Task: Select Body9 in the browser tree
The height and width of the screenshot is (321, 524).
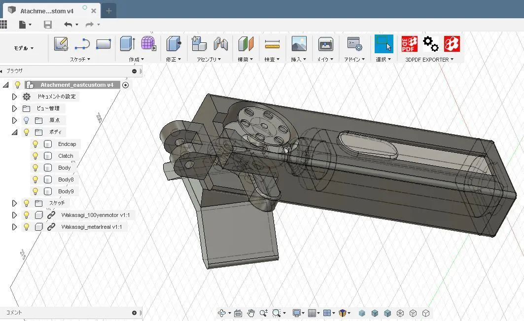Action: point(66,191)
